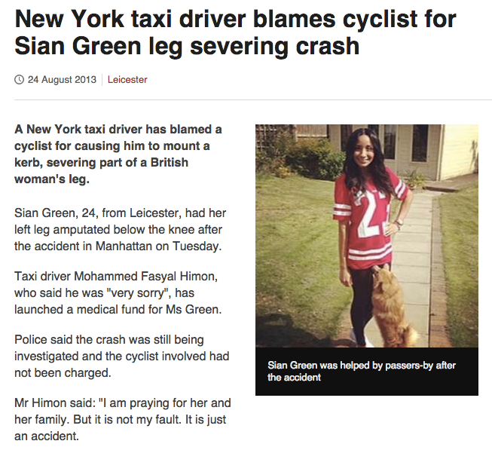This screenshot has width=492, height=450.
Task: Click the horizontal divider below the date
Action: coord(253,99)
